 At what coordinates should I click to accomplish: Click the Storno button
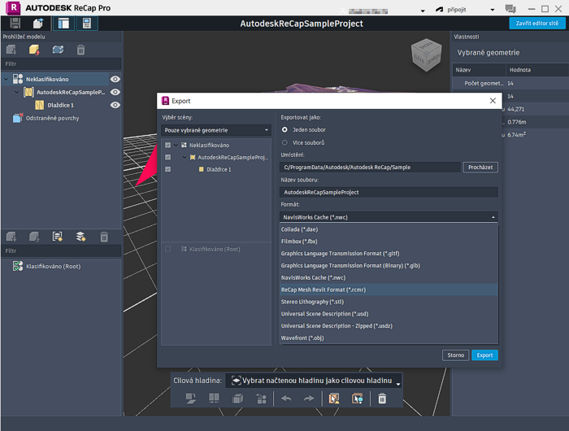coord(455,355)
